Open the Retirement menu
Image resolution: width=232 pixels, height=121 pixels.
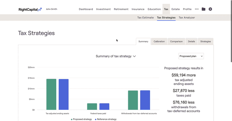tap(121, 9)
